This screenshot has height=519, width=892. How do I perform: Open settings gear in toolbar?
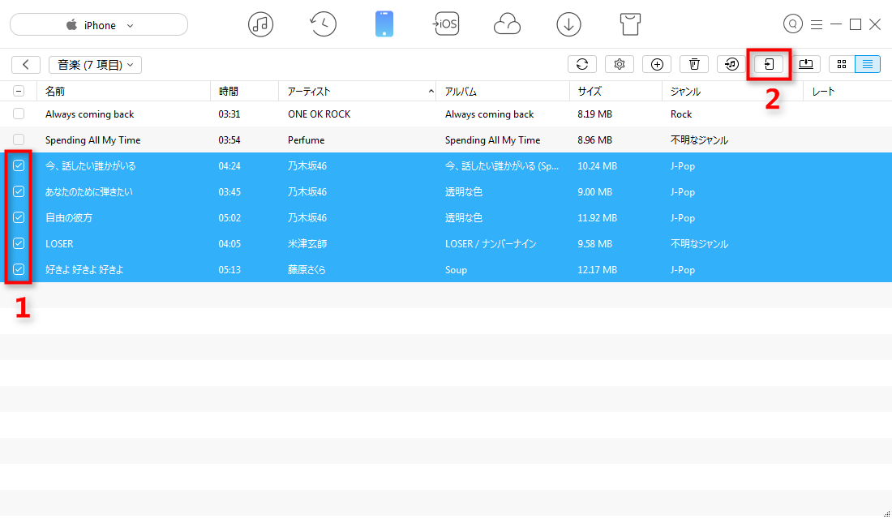point(620,64)
